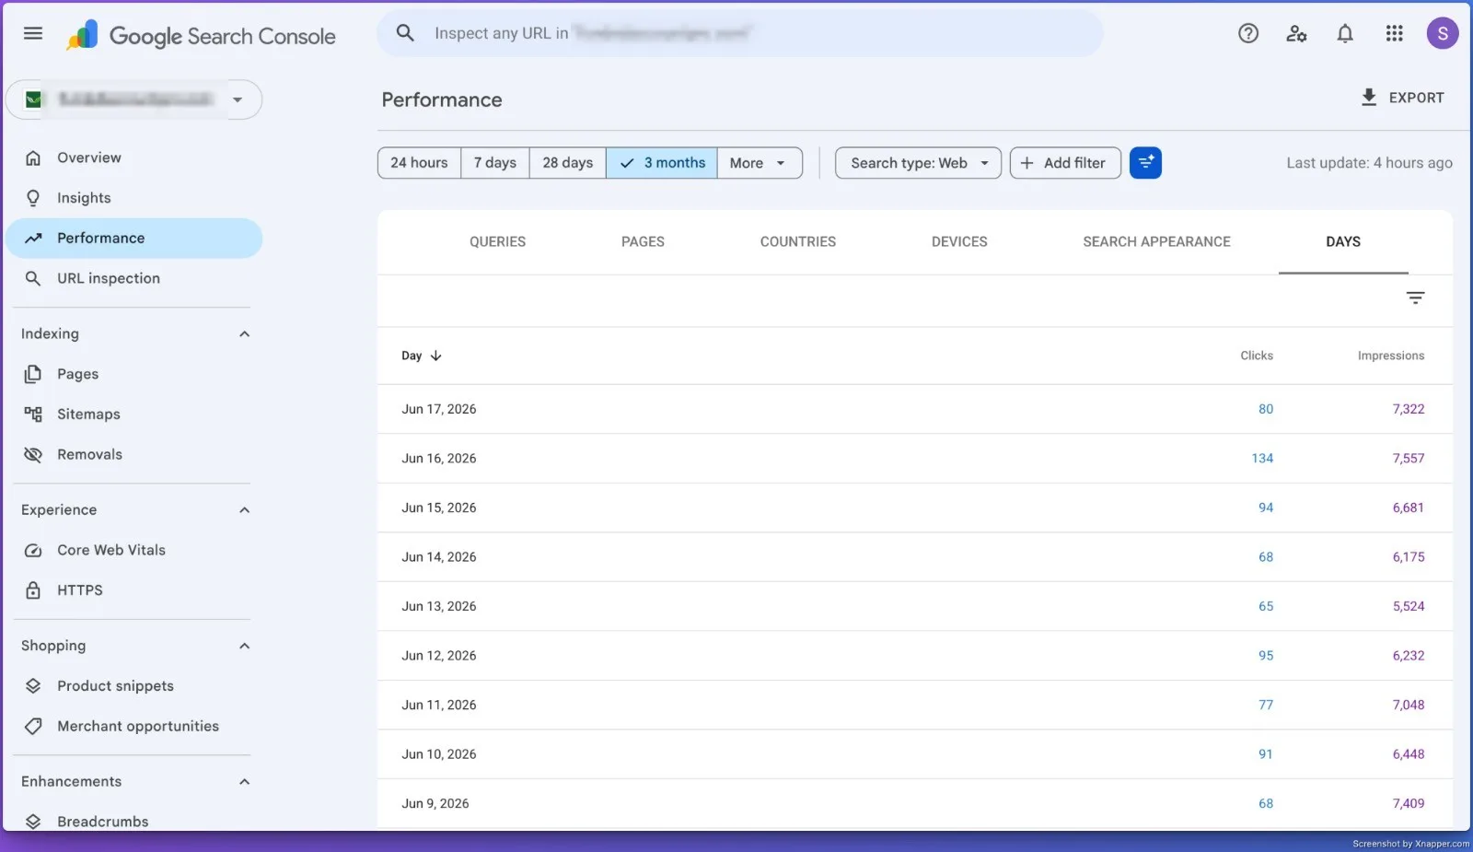Click the Jun 14, 2026 row date
The image size is (1473, 852).
point(439,557)
